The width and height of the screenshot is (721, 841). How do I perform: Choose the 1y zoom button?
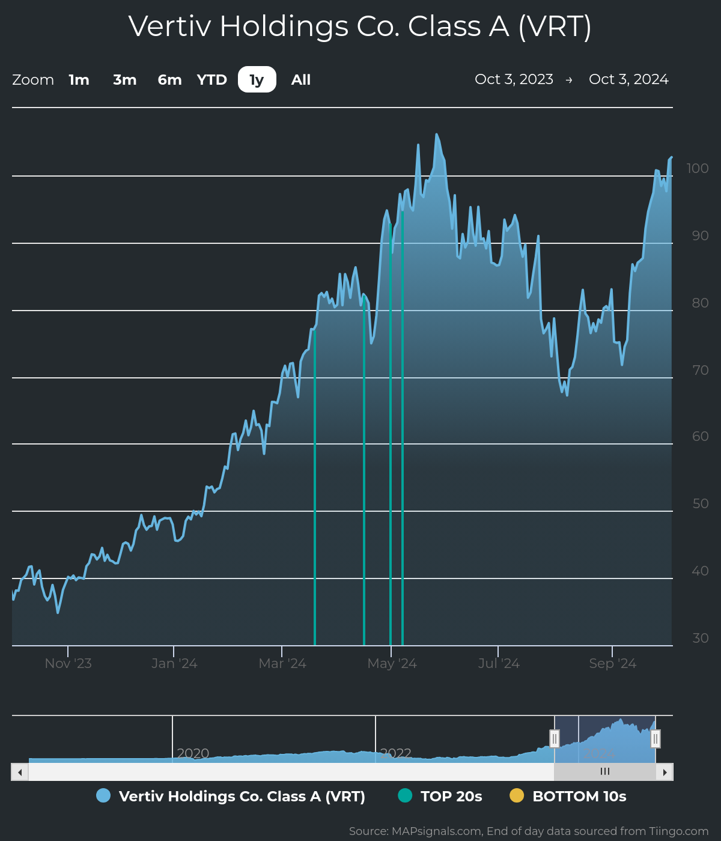[257, 80]
